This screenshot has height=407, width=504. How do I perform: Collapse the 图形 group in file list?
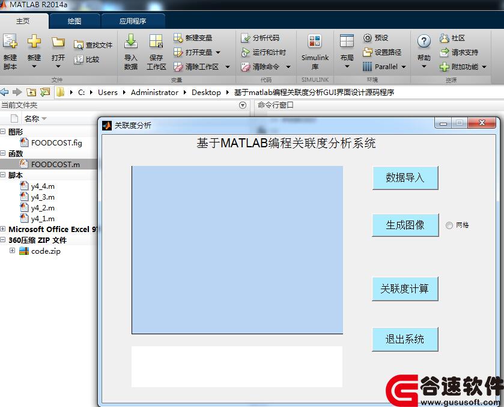pyautogui.click(x=3, y=131)
